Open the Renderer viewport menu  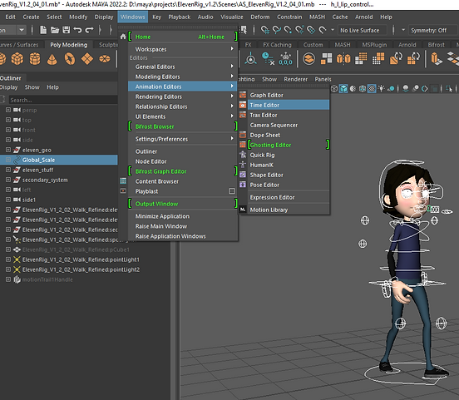pos(296,79)
